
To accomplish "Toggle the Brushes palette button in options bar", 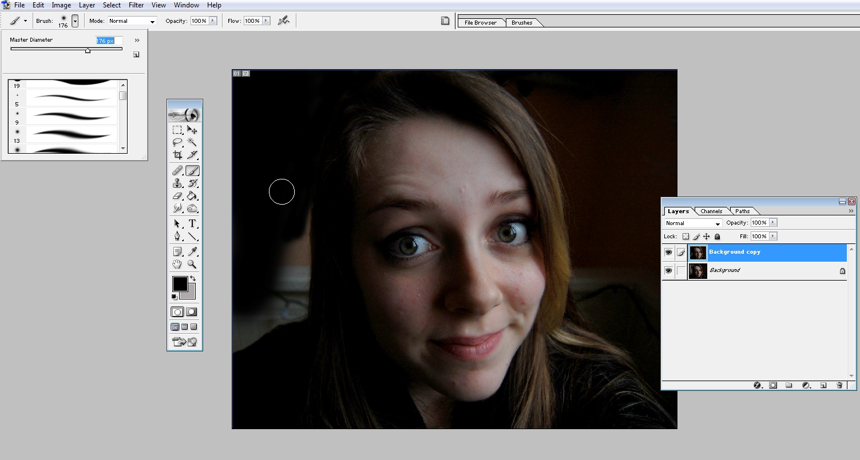I will tap(445, 21).
